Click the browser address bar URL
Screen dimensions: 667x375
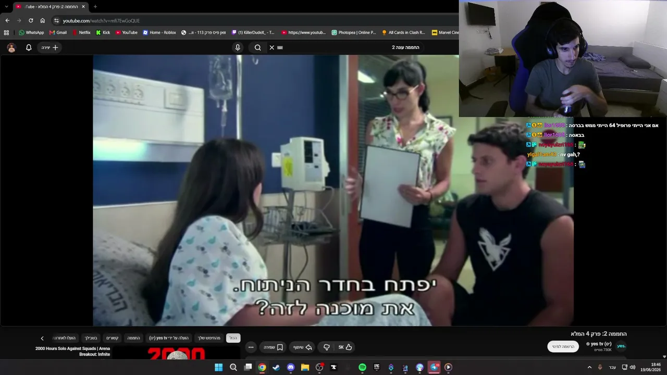click(x=101, y=20)
